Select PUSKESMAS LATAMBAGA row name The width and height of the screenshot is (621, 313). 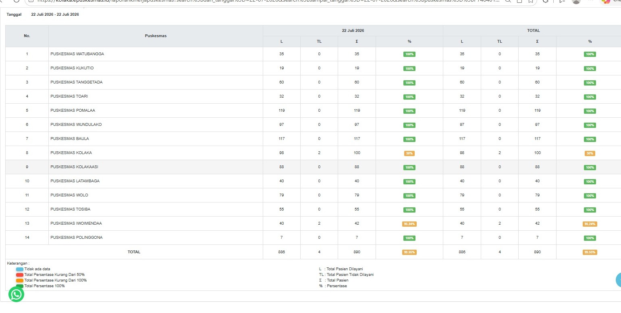click(x=75, y=181)
